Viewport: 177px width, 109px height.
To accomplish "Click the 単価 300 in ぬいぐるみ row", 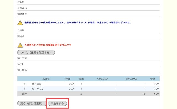I will point(71,89).
